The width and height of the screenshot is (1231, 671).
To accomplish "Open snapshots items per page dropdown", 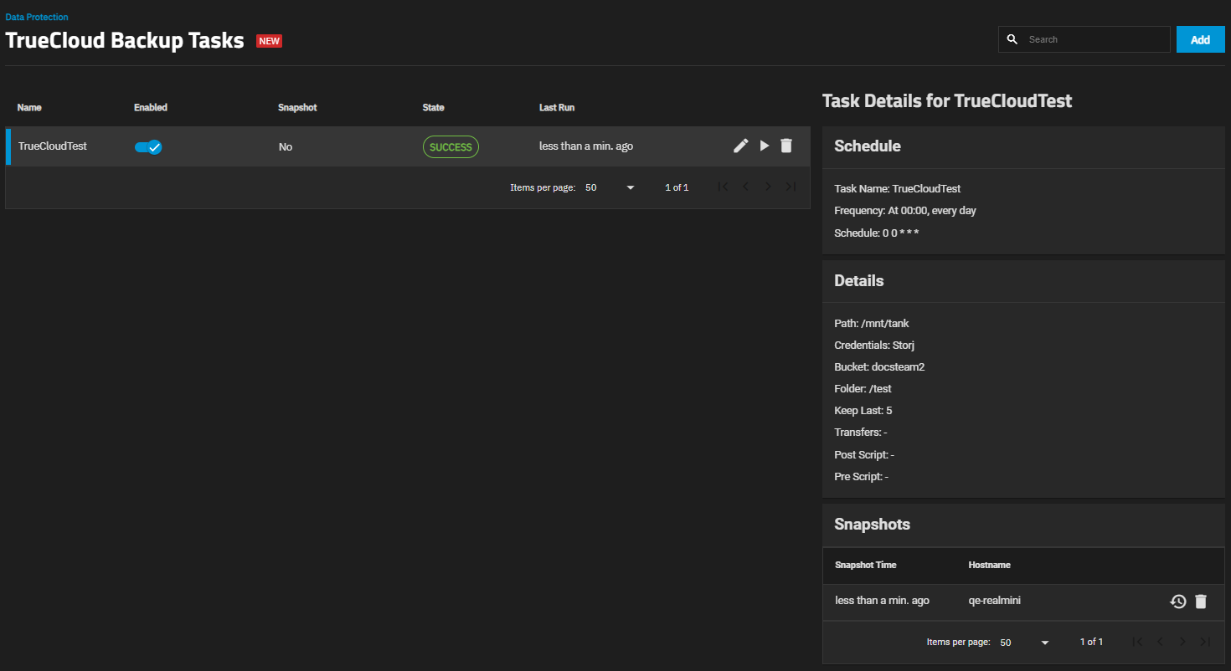I will pyautogui.click(x=1025, y=642).
